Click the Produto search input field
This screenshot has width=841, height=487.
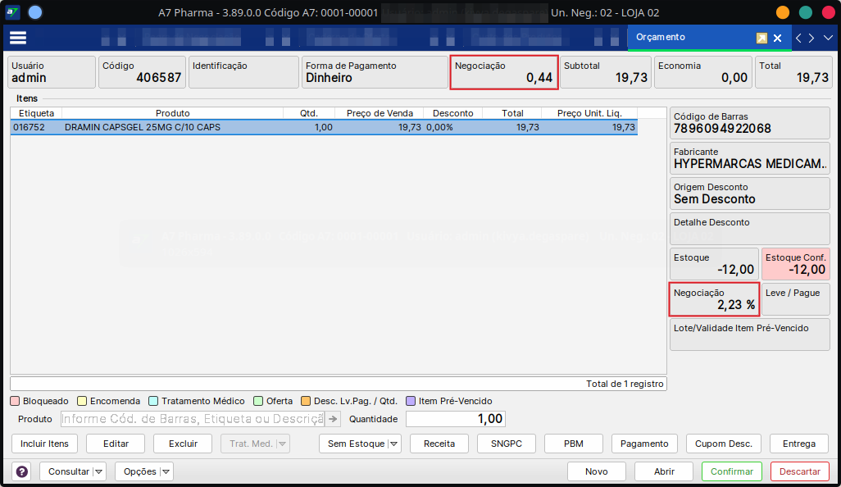tap(192, 419)
